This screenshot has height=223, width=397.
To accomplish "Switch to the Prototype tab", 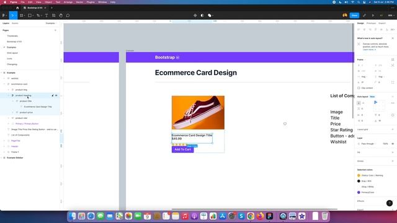I will (x=371, y=24).
